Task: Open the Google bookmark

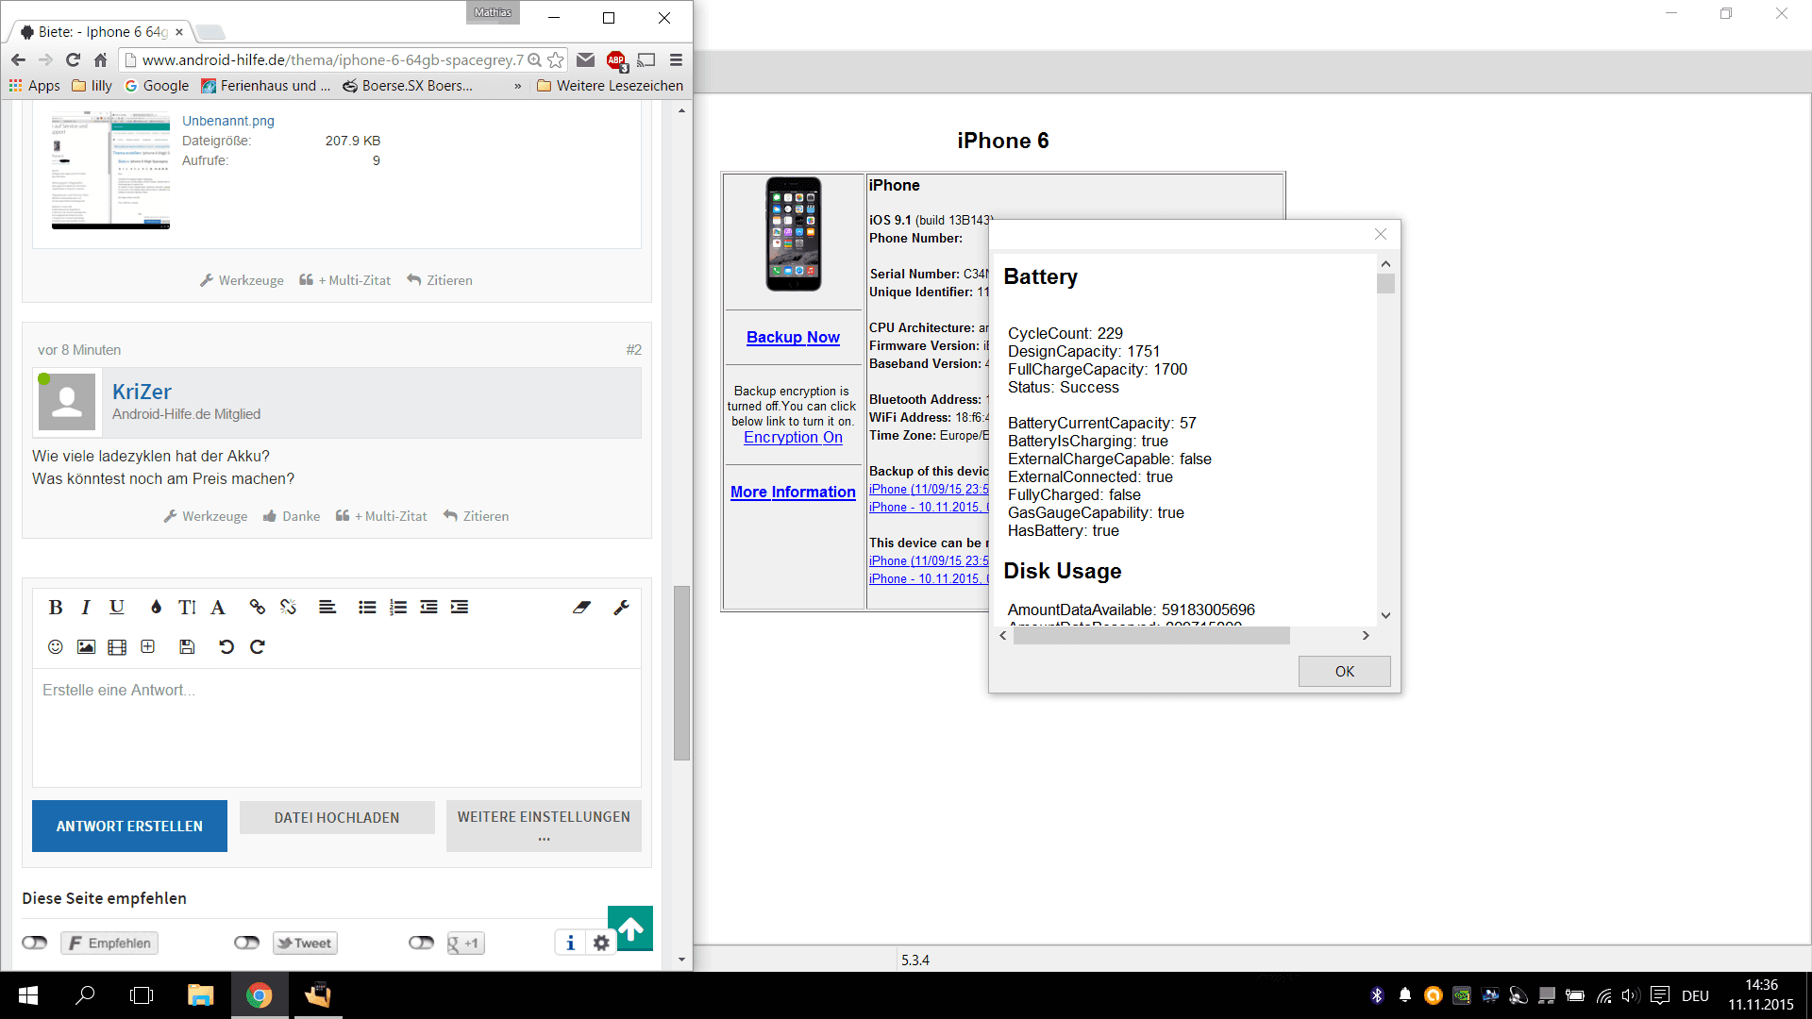Action: 157,86
